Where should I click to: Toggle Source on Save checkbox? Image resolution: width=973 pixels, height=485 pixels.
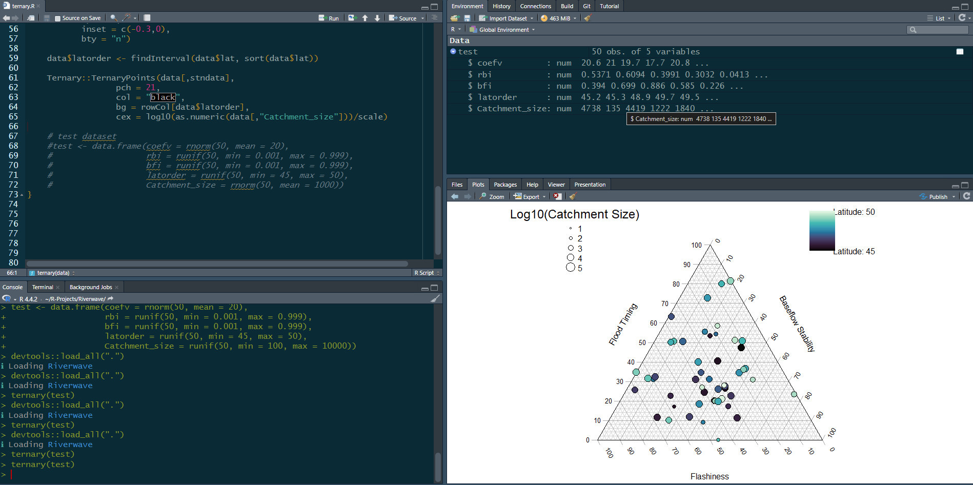[x=57, y=18]
